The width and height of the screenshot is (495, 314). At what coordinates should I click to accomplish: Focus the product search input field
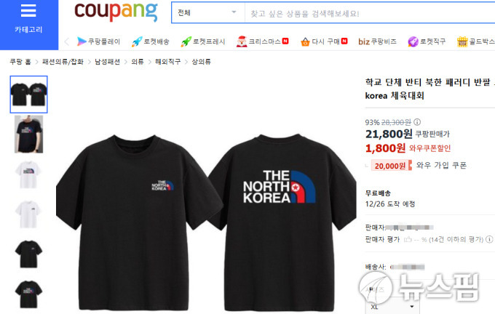(x=370, y=13)
